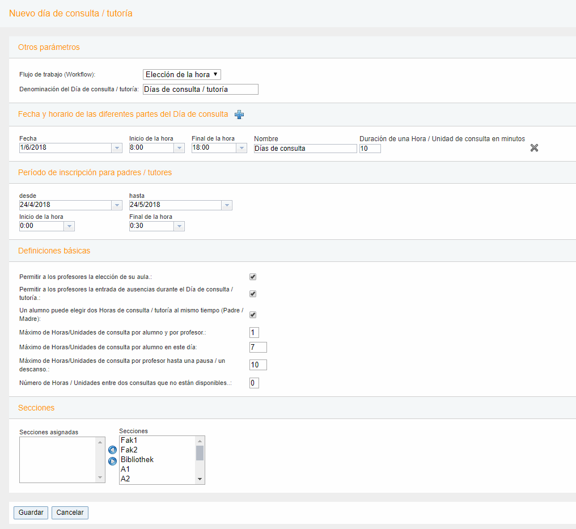Image resolution: width=576 pixels, height=529 pixels.
Task: Open the 0:30 registration end time dropdown
Action: pos(179,226)
